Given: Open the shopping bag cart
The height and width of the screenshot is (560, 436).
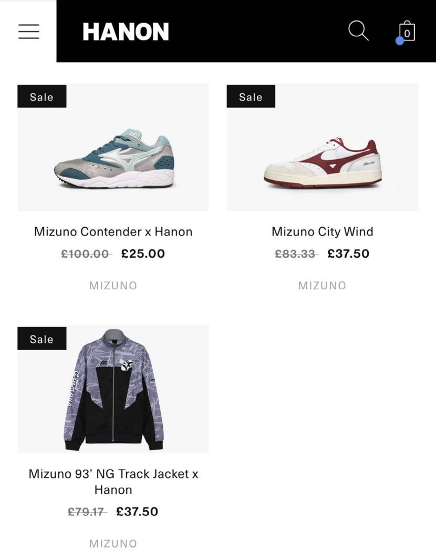Looking at the screenshot, I should click(x=407, y=32).
